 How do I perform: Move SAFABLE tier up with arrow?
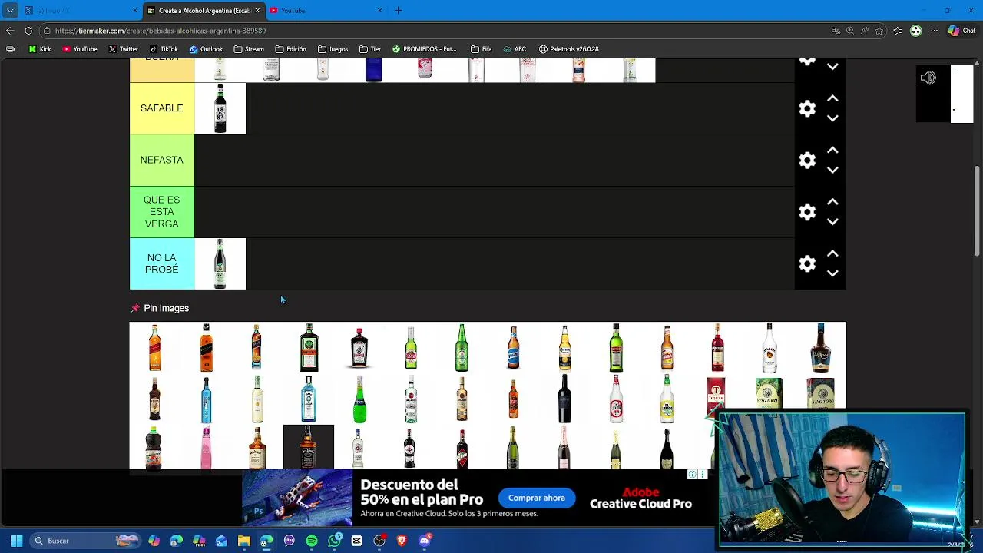point(832,99)
